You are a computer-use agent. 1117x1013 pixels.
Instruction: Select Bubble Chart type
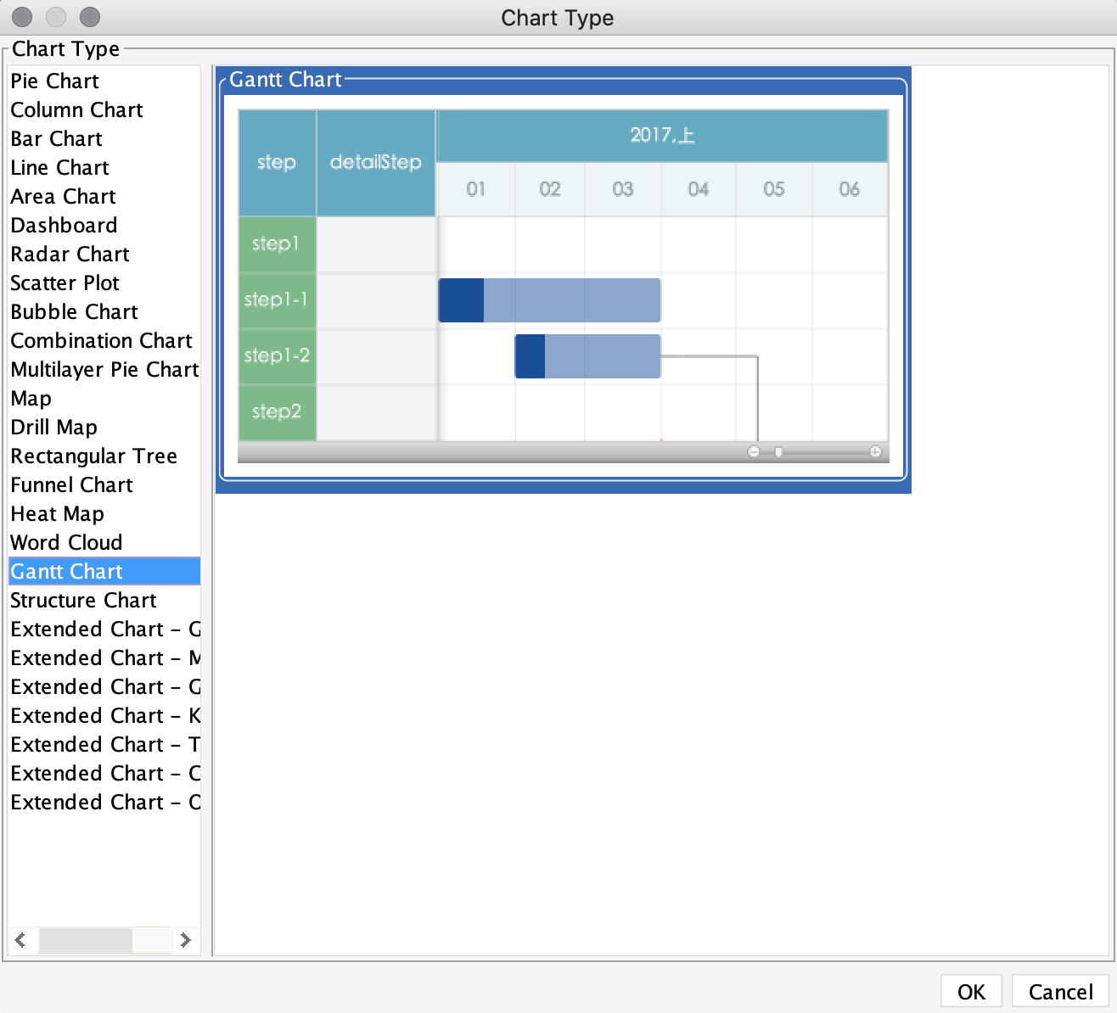coord(73,312)
